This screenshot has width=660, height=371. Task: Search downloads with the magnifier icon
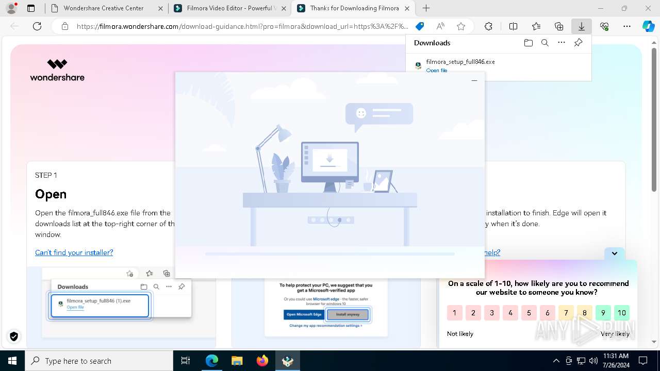click(x=545, y=43)
